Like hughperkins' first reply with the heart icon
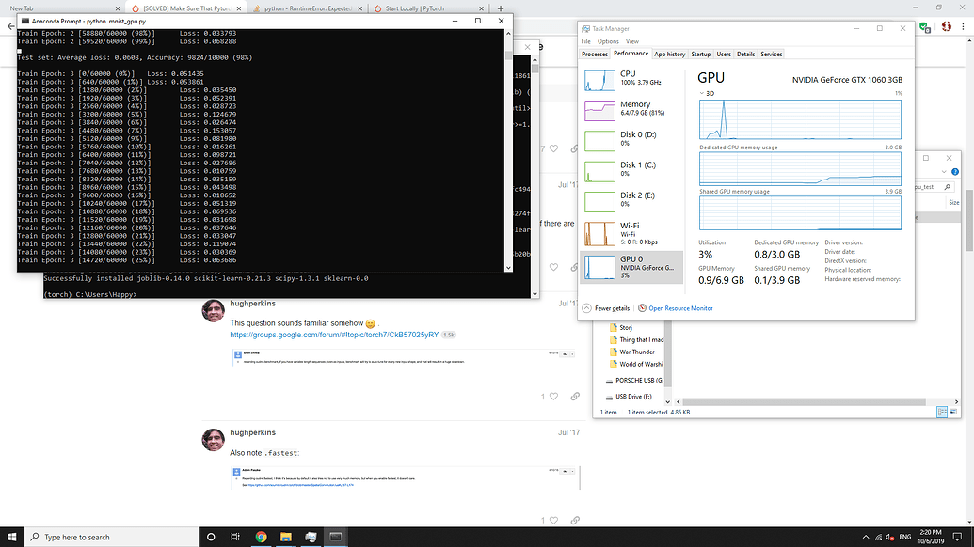 click(554, 397)
